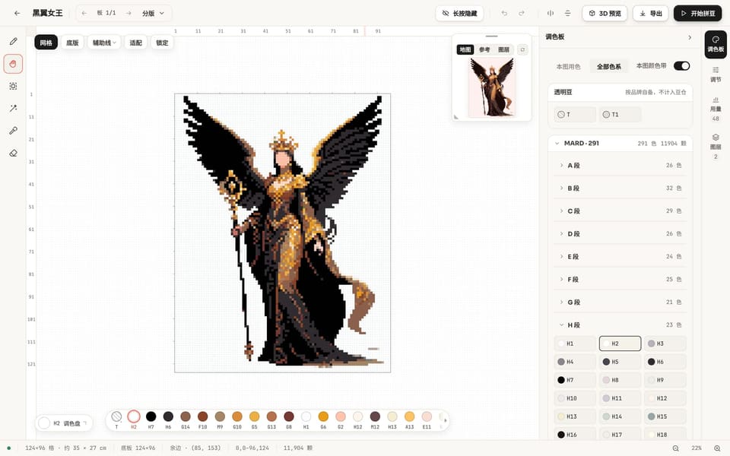Zoom in with the plus magnifier
Viewport: 730px width, 456px height.
[717, 448]
